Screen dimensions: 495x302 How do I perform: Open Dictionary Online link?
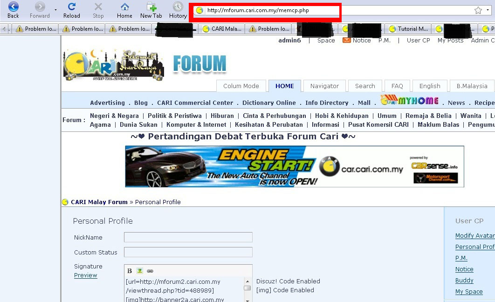(x=269, y=103)
